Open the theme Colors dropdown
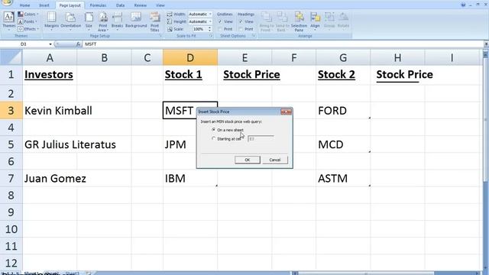This screenshot has width=489, height=275. [28, 14]
